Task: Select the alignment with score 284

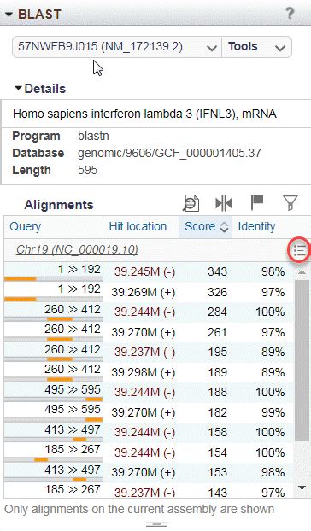Action: pyautogui.click(x=149, y=312)
